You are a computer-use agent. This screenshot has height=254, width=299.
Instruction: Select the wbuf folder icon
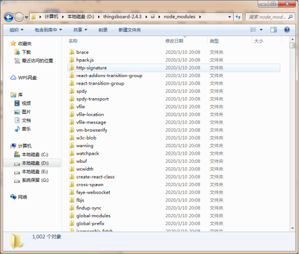pyautogui.click(x=71, y=161)
